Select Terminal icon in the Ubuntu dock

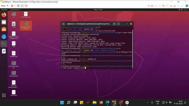(4, 44)
